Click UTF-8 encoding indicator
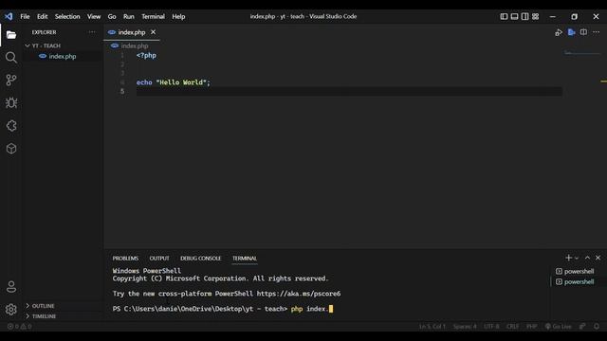This screenshot has height=341, width=607. click(491, 326)
